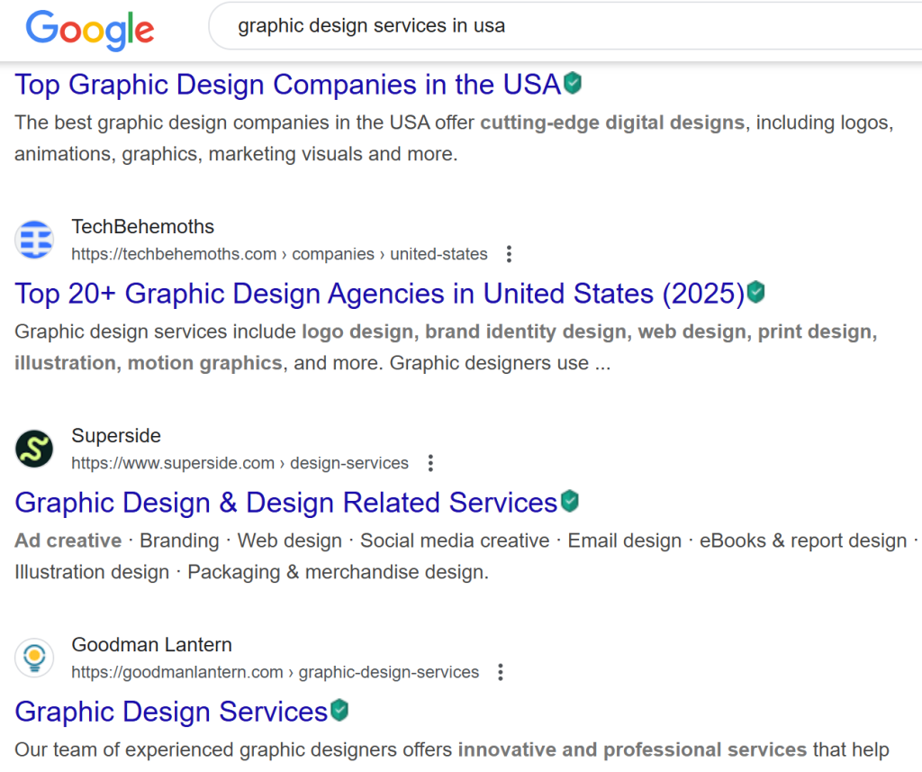Click the goodmanlantern.com URL breadcrumb
922x772 pixels.
pyautogui.click(x=275, y=672)
